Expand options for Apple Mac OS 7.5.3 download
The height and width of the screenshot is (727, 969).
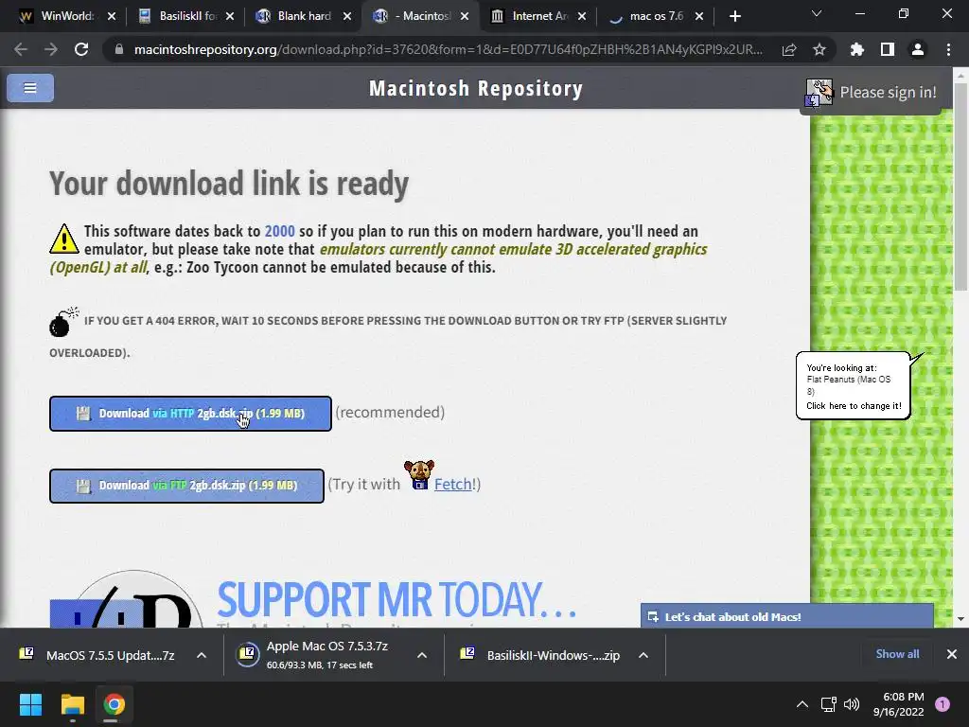click(x=422, y=655)
